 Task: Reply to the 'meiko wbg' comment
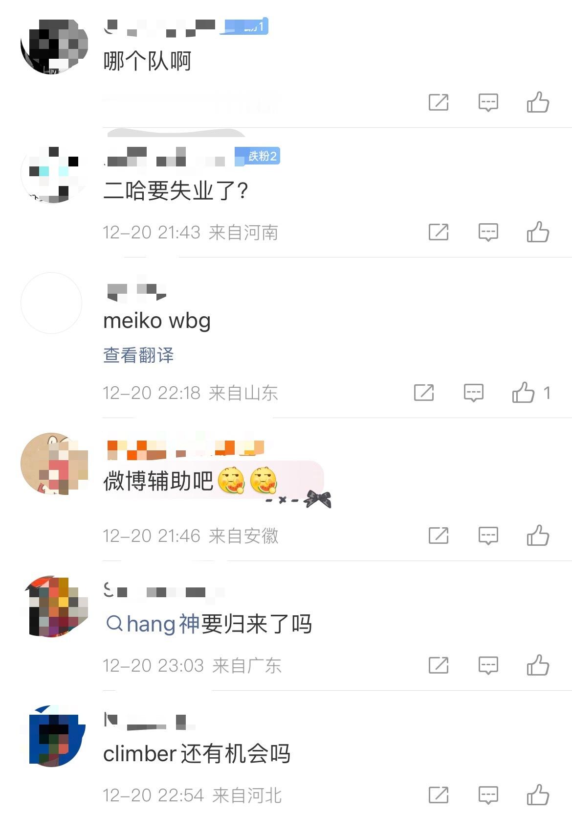473,393
